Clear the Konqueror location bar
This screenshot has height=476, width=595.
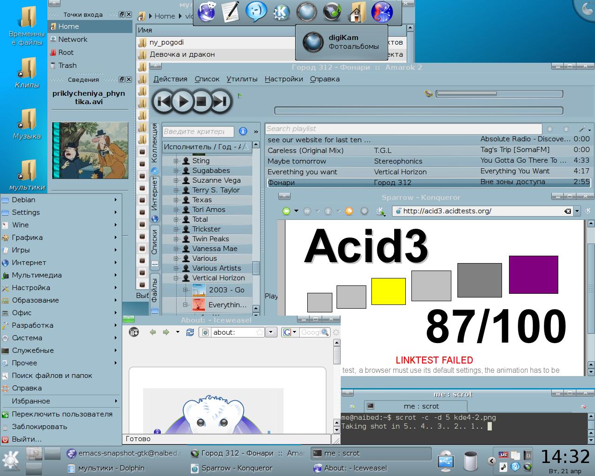pos(568,211)
